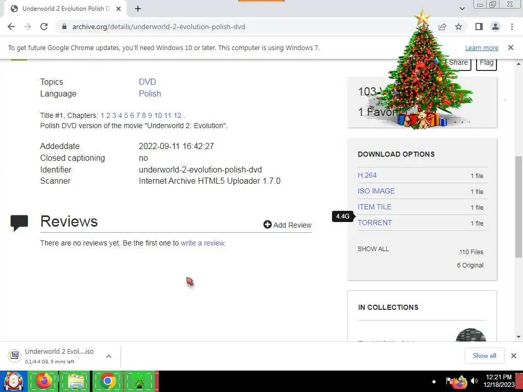Open the Santa Start button
This screenshot has width=523, height=392.
pos(14,381)
